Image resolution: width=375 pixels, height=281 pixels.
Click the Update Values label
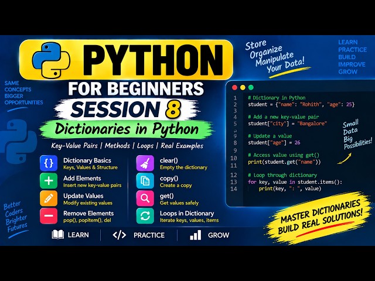[83, 196]
